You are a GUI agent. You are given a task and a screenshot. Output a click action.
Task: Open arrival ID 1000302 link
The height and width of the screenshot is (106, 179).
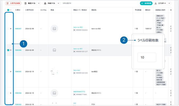[18, 104]
